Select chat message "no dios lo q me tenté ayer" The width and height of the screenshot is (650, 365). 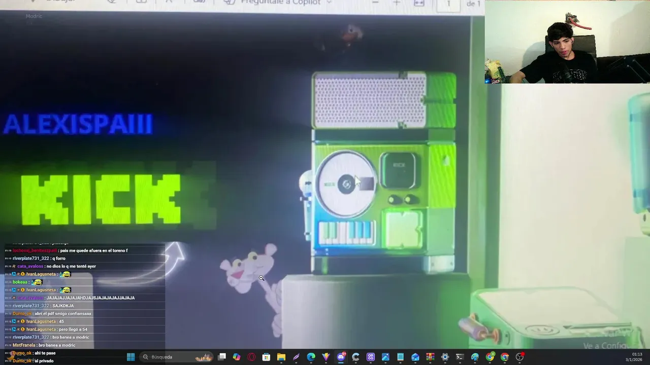[x=71, y=266]
